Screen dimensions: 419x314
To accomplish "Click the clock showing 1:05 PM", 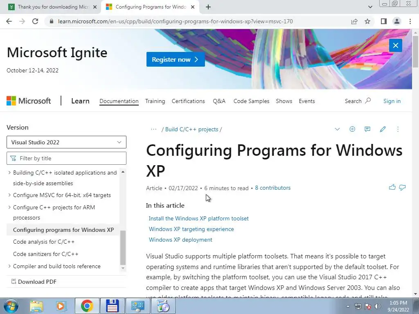I will (x=398, y=303).
